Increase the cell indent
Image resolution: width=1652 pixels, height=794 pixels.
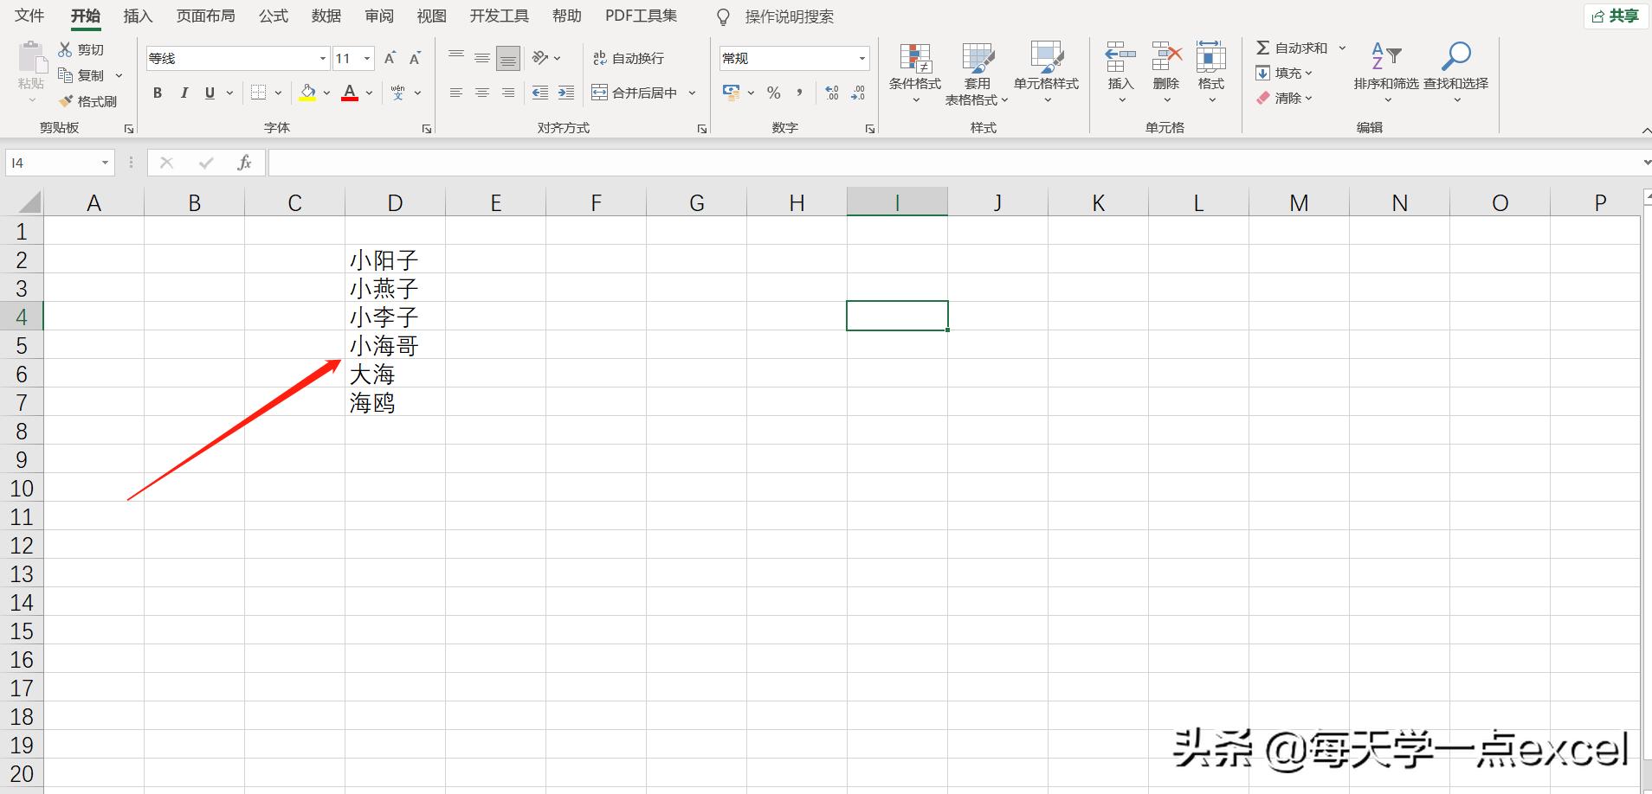[x=566, y=93]
